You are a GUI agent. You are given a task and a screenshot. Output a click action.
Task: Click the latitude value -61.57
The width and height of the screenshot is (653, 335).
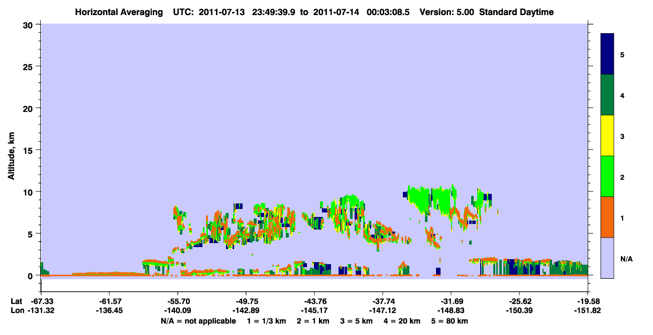[109, 301]
